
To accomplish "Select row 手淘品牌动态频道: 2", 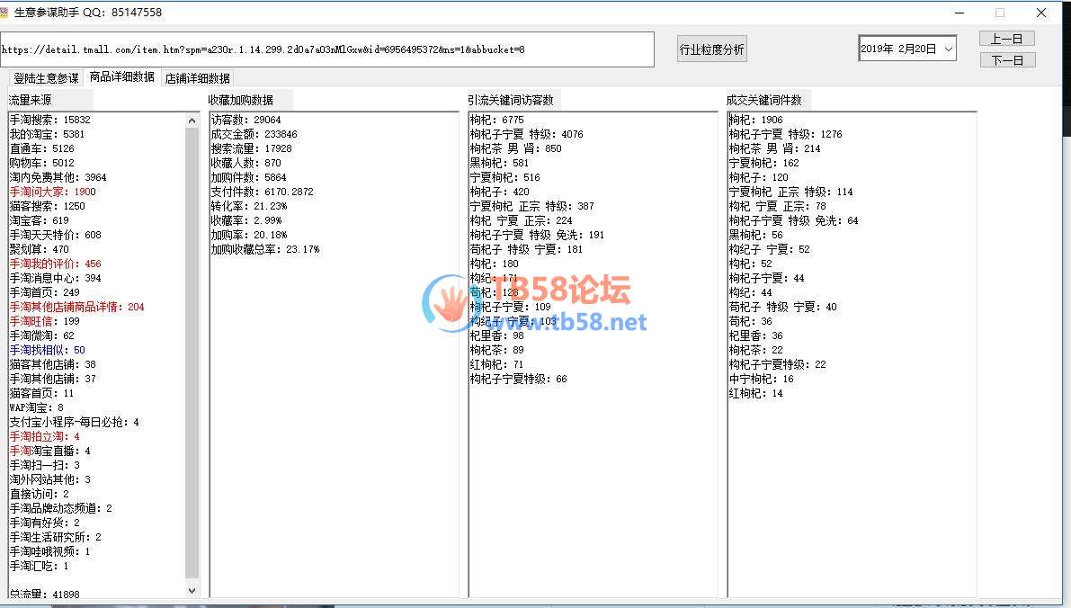I will tap(61, 508).
